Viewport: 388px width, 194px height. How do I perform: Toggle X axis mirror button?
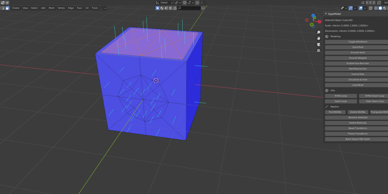(367, 3)
